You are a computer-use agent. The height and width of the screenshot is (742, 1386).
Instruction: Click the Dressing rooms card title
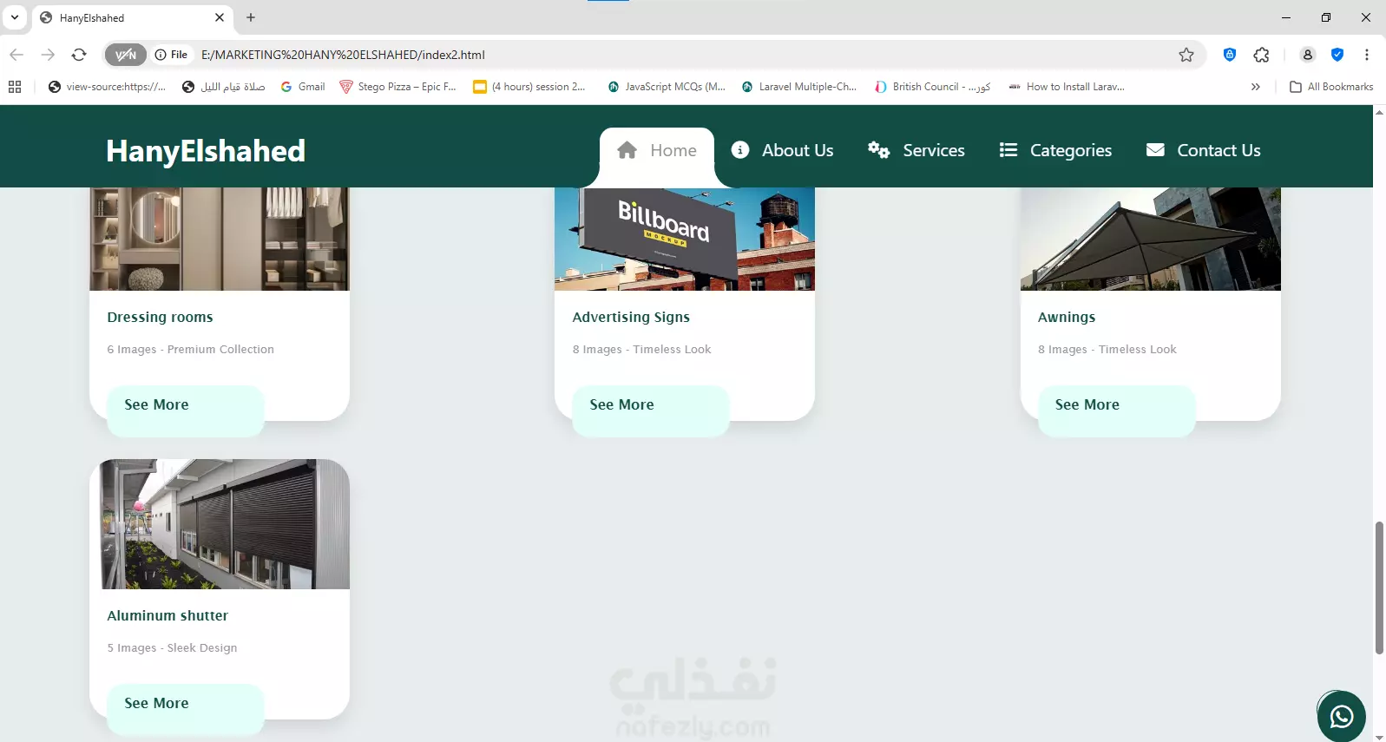pos(160,318)
